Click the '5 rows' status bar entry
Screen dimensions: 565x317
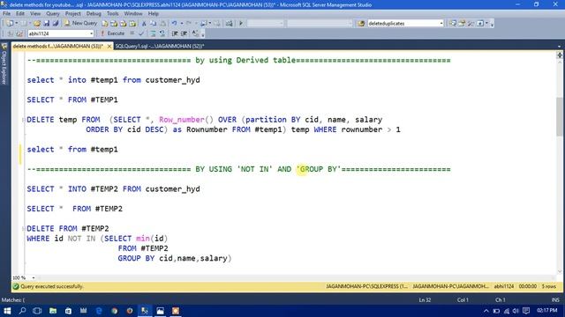click(549, 287)
